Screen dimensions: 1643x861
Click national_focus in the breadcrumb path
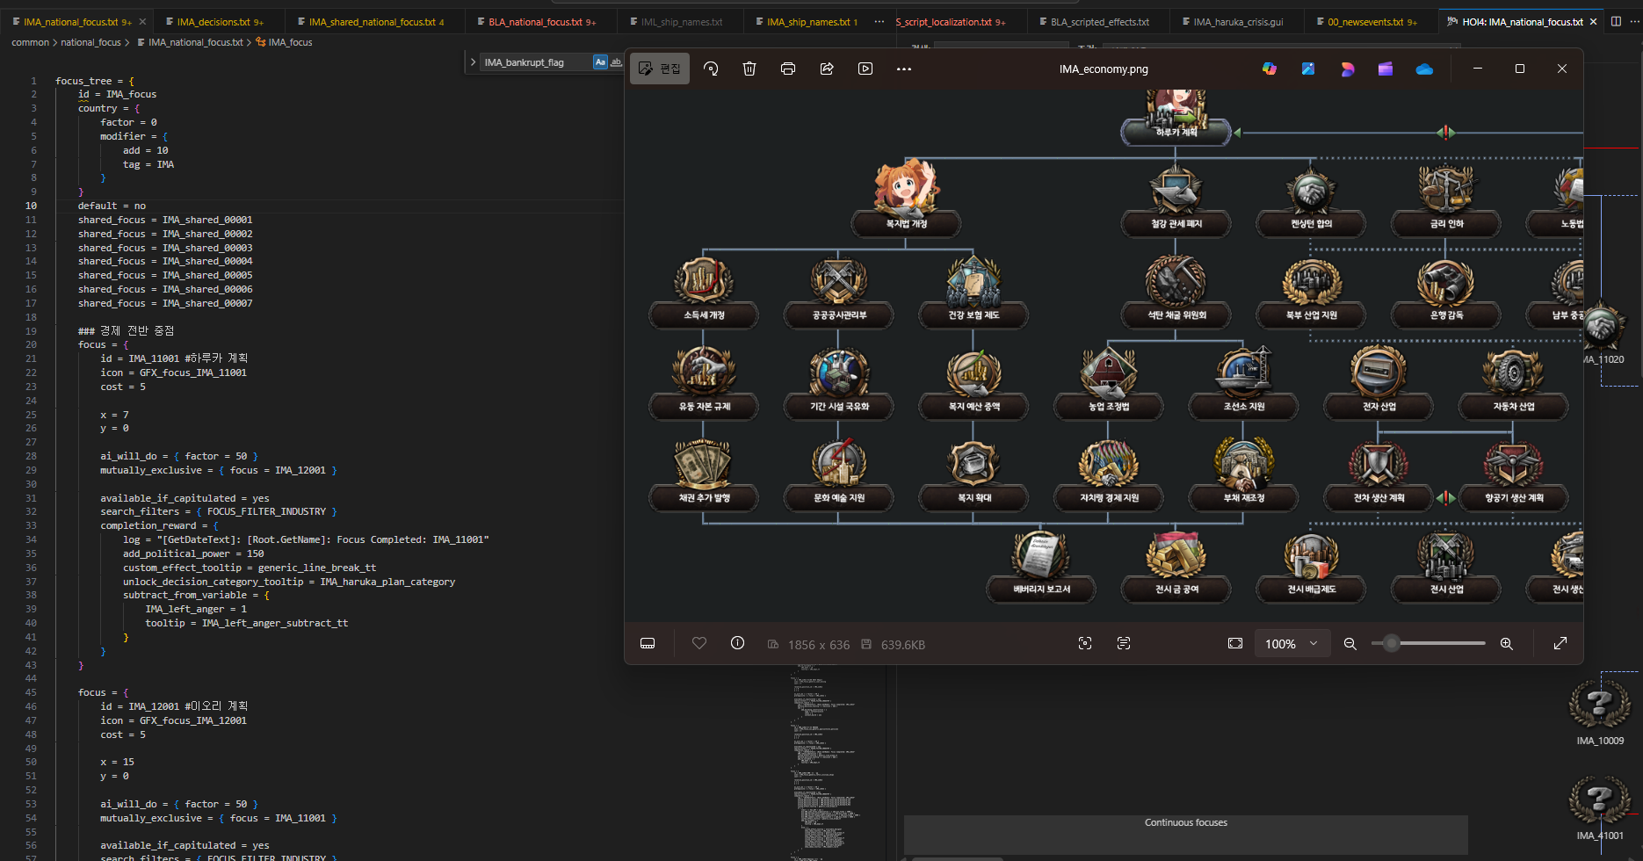pos(90,42)
